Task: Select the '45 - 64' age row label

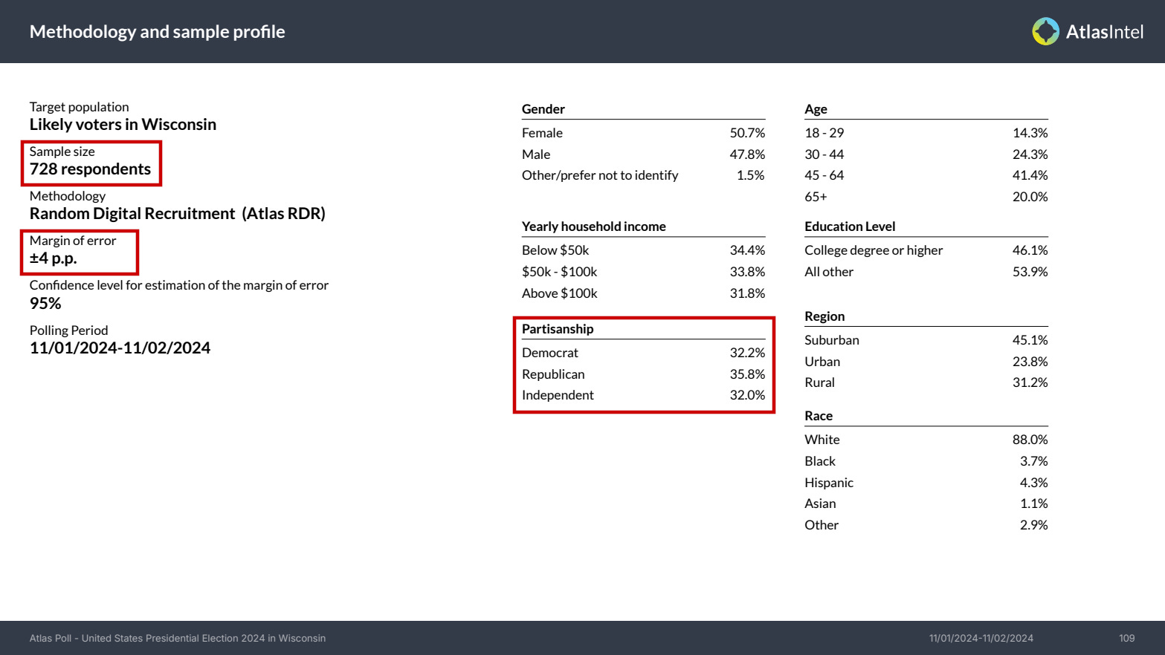Action: [824, 175]
